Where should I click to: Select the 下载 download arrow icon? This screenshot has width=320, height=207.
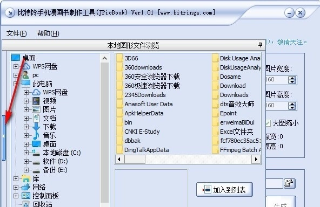36,127
